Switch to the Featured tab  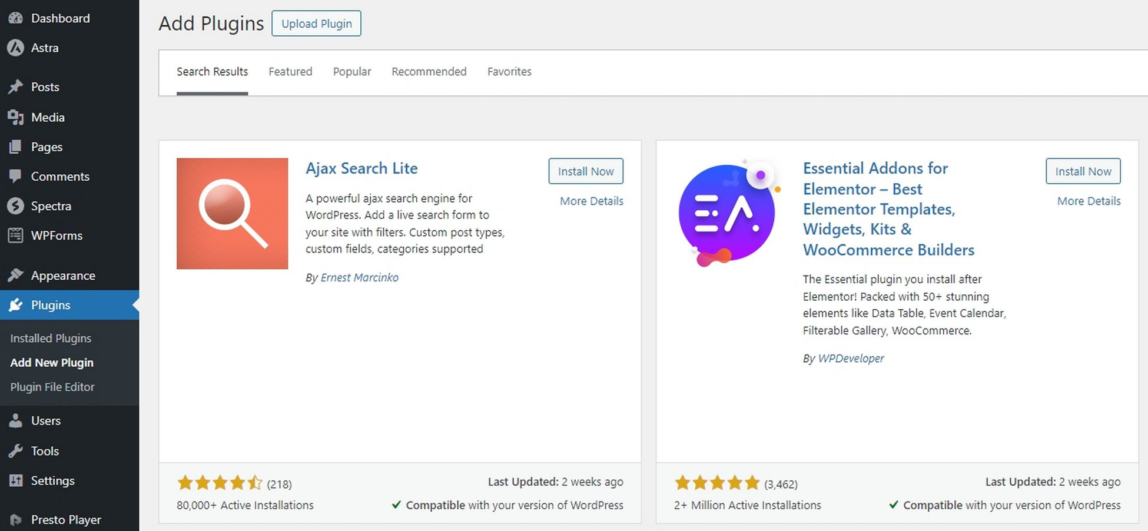pos(290,71)
